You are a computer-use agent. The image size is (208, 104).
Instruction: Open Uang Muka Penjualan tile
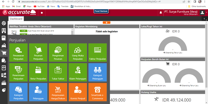pos(78,53)
